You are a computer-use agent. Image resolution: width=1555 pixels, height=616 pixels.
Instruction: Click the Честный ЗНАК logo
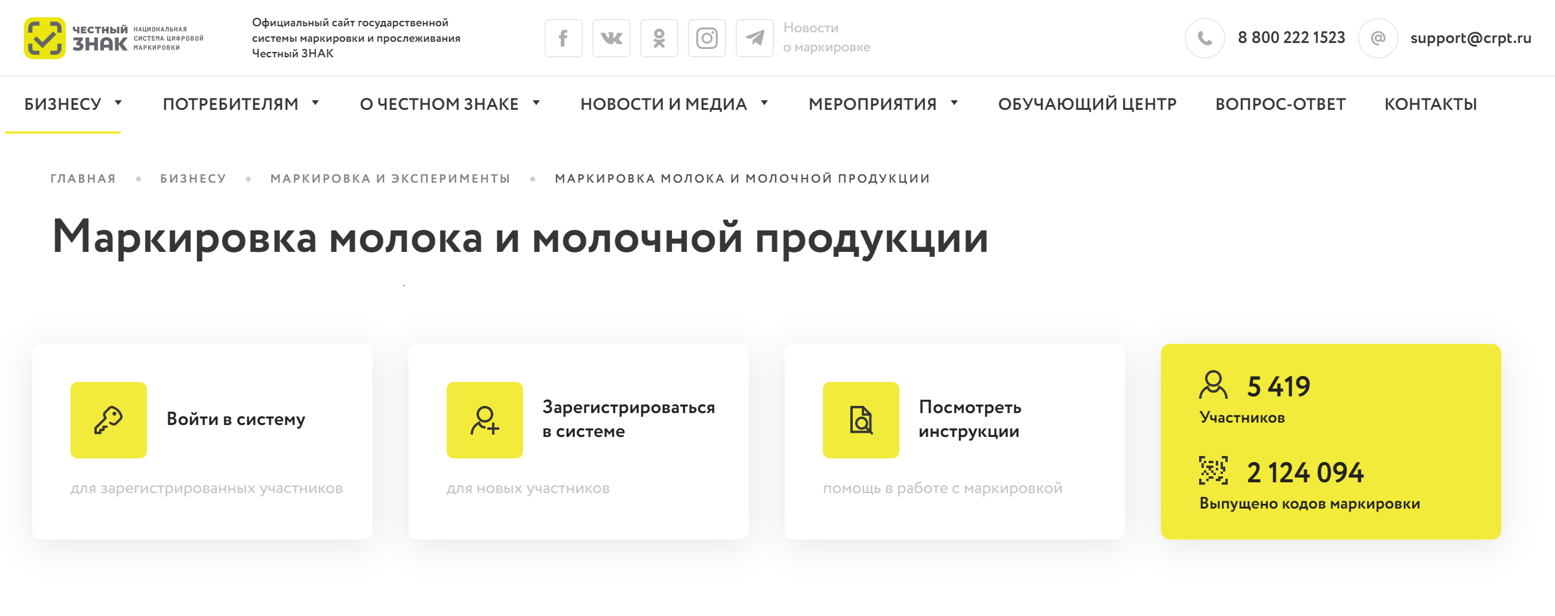(x=113, y=38)
